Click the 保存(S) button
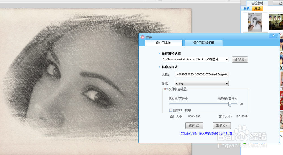Image resolution: width=283 pixels, height=155 pixels. coord(194,126)
